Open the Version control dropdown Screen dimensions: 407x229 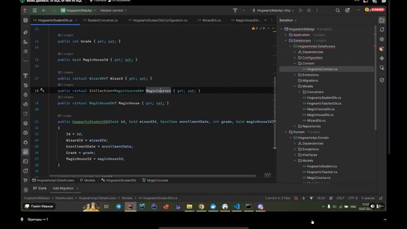[113, 10]
